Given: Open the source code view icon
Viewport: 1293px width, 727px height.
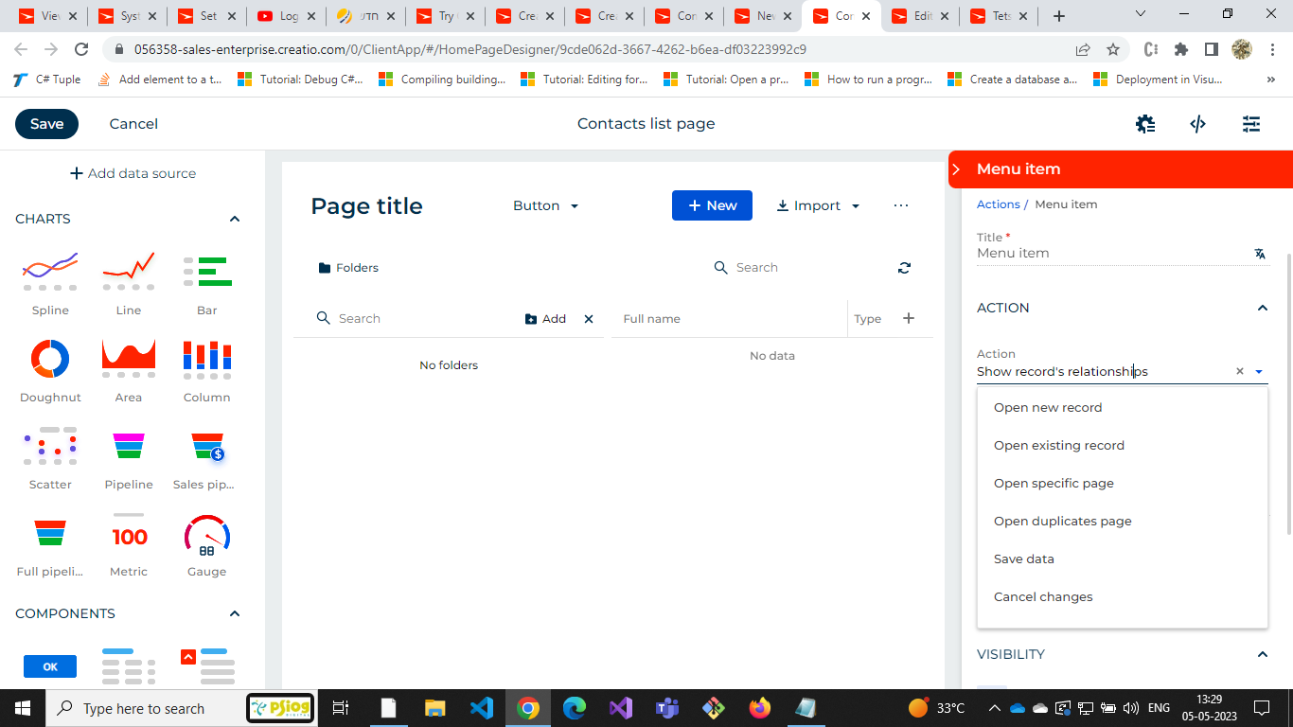Looking at the screenshot, I should [x=1197, y=123].
